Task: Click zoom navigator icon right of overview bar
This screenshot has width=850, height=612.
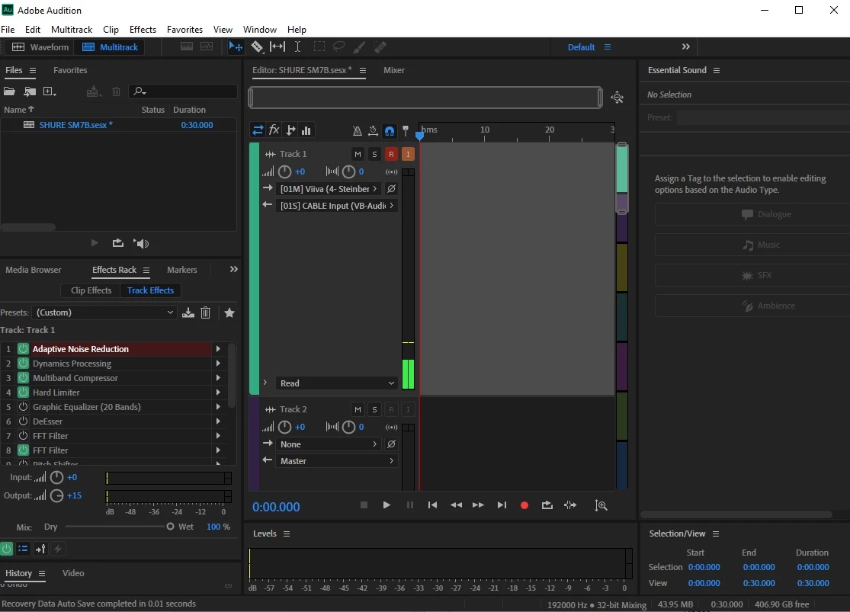Action: (x=617, y=98)
